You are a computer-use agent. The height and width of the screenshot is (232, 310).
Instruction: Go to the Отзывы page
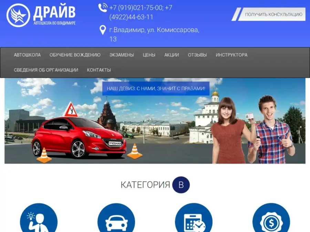tap(197, 55)
